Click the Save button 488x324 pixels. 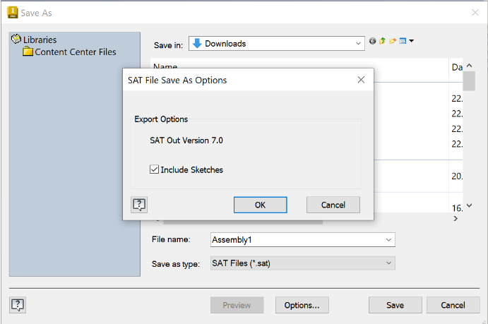[395, 305]
